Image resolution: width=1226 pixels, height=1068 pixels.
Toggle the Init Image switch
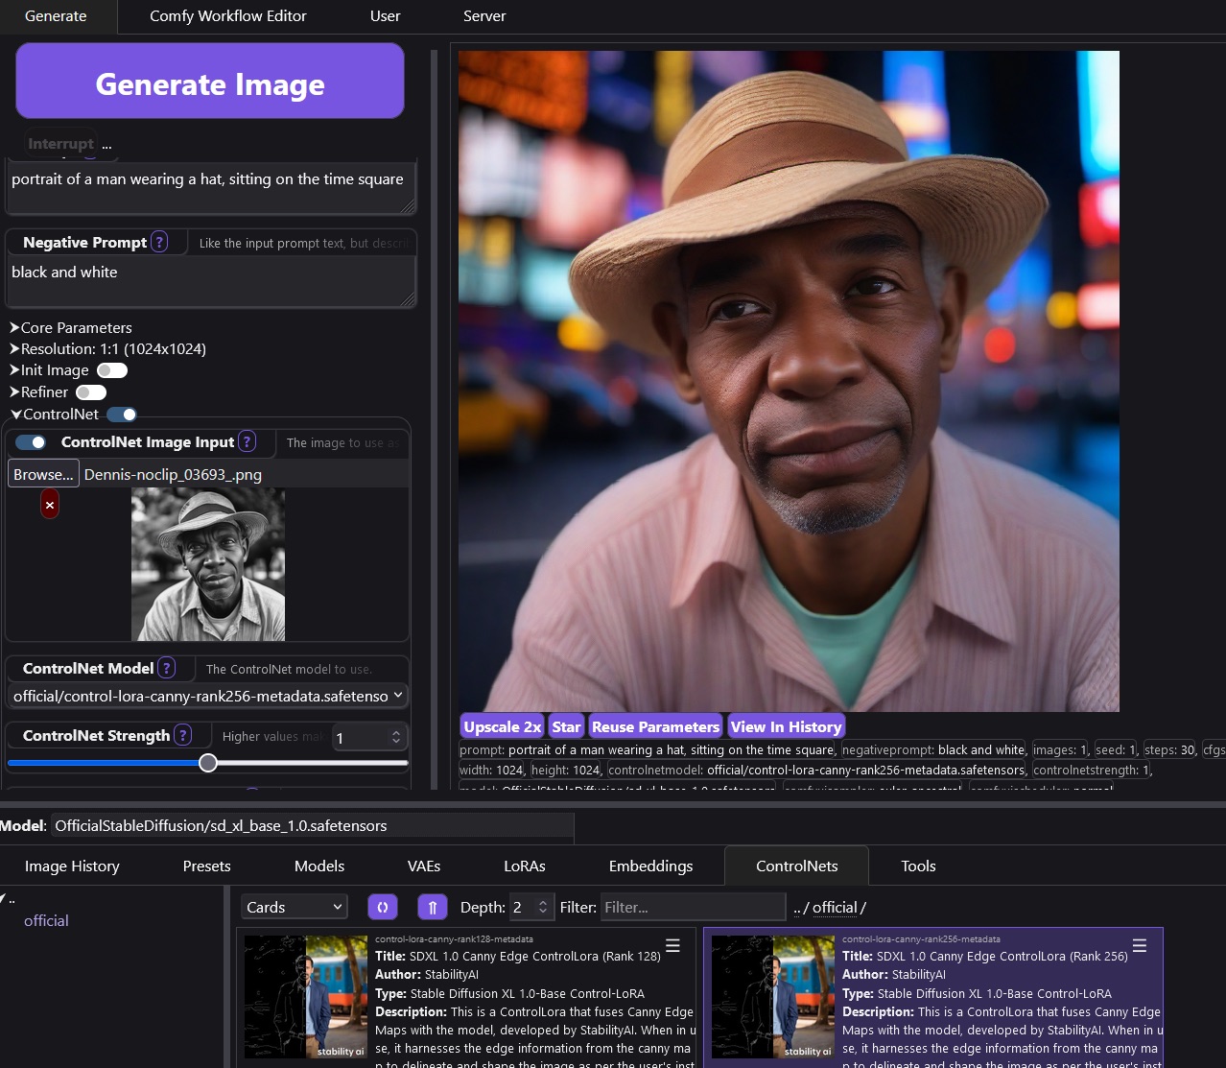tap(111, 370)
